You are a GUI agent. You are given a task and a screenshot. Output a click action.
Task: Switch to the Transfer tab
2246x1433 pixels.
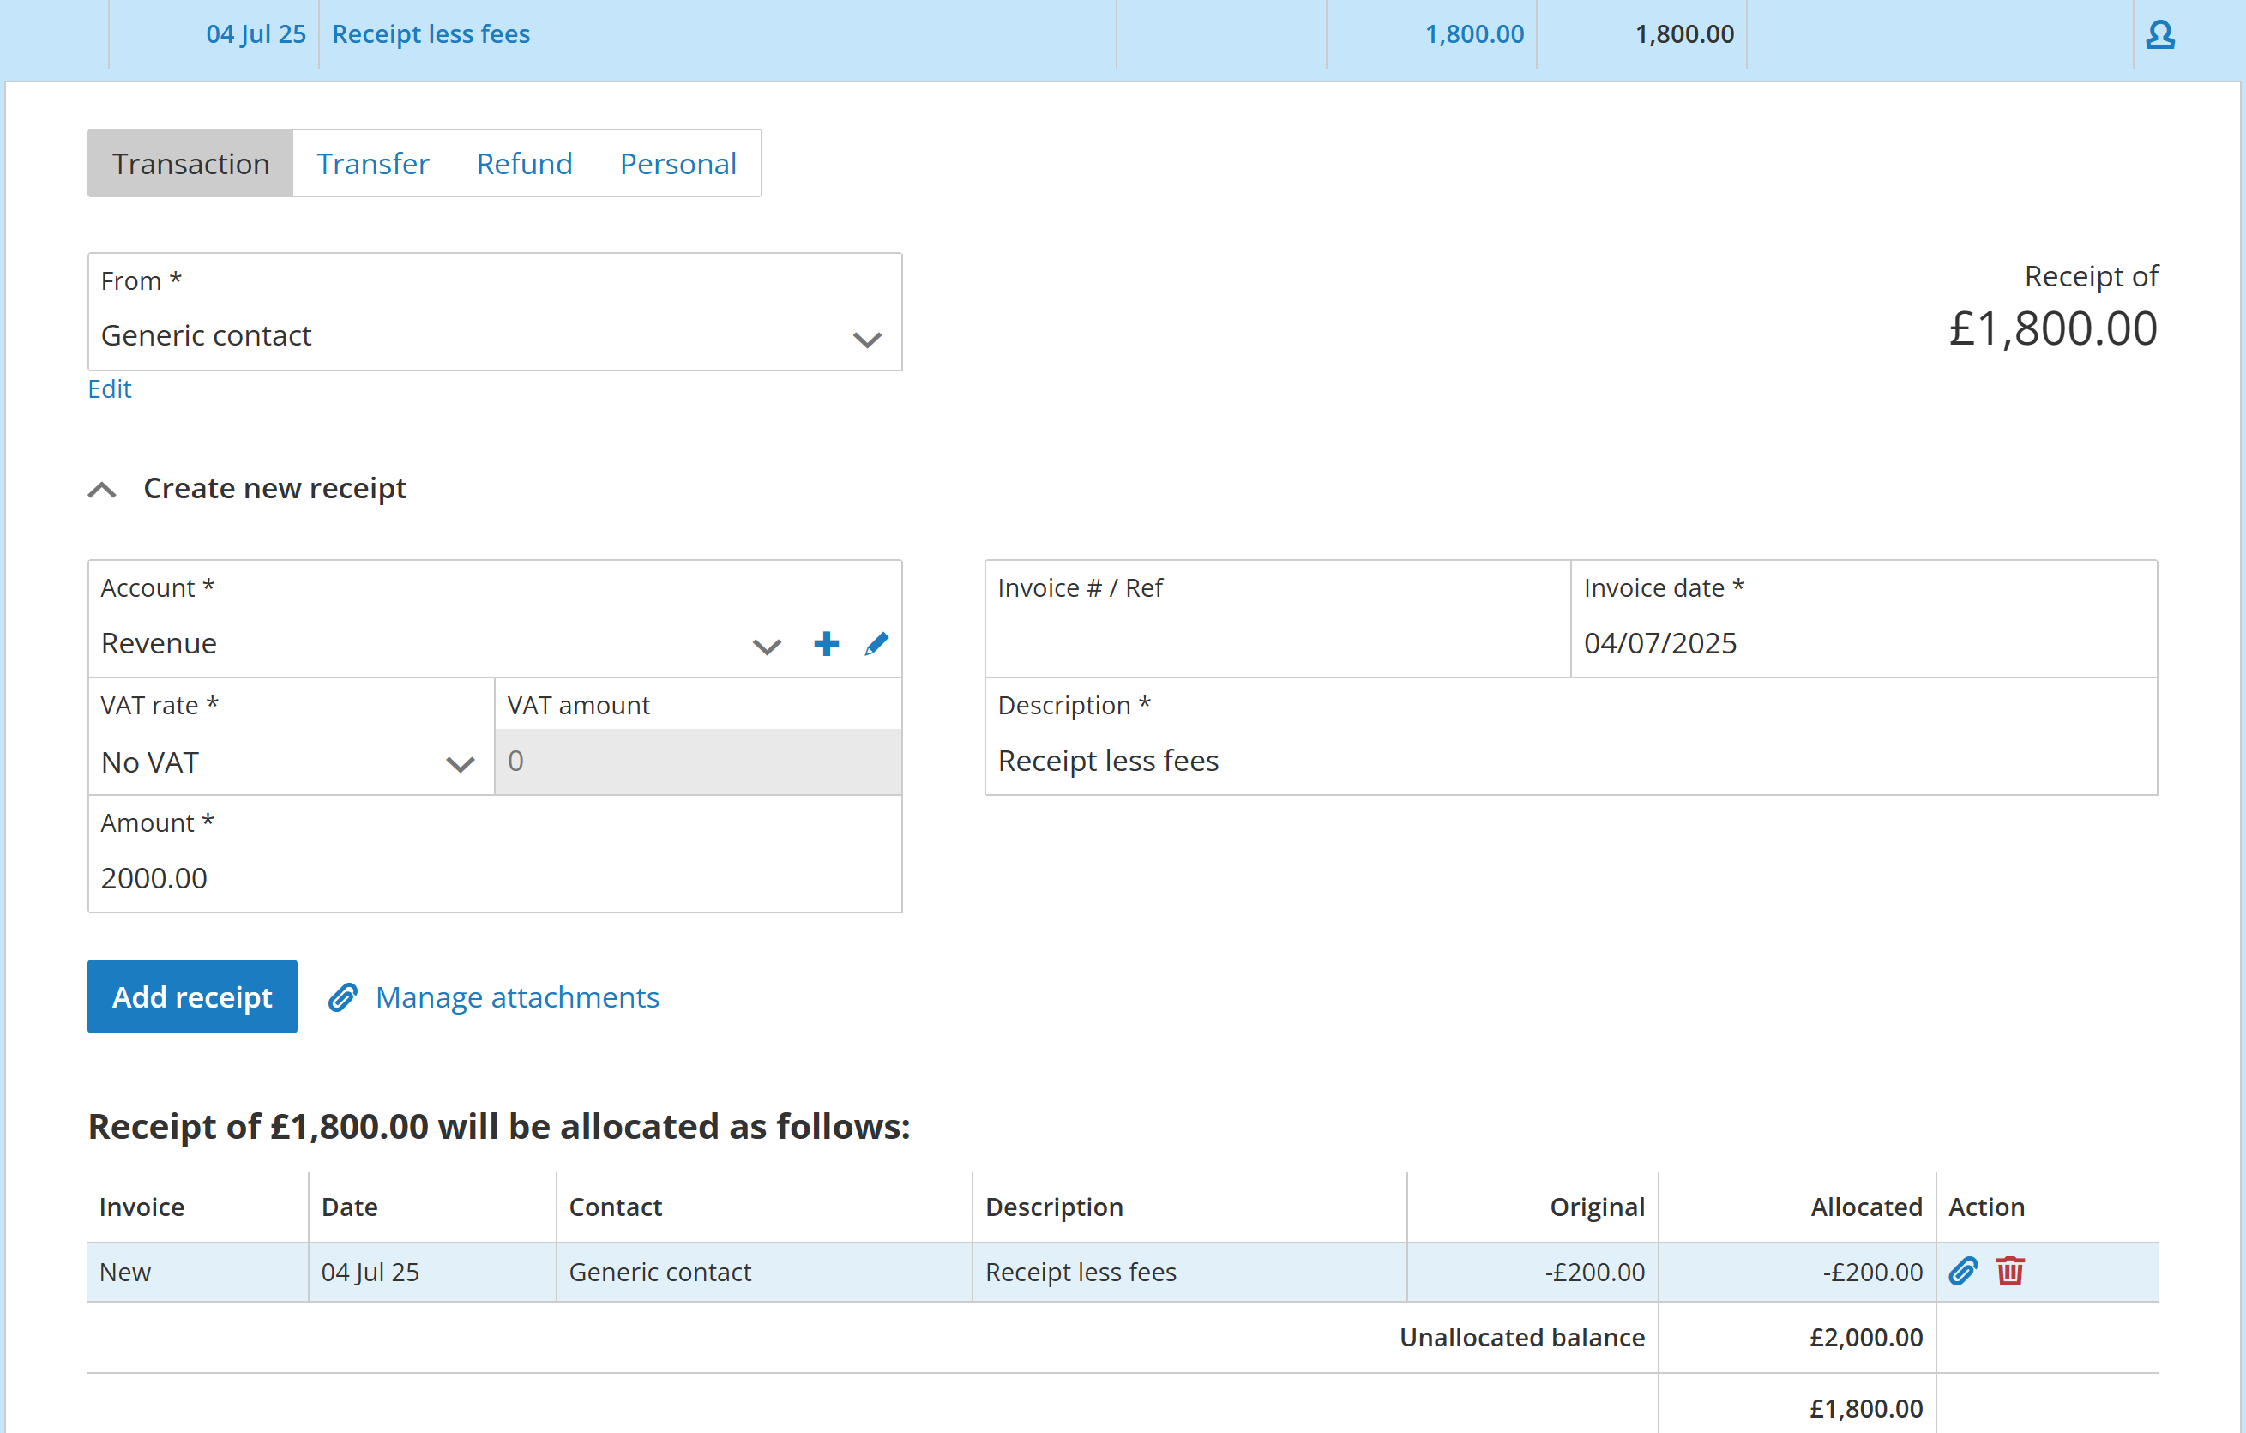372,163
